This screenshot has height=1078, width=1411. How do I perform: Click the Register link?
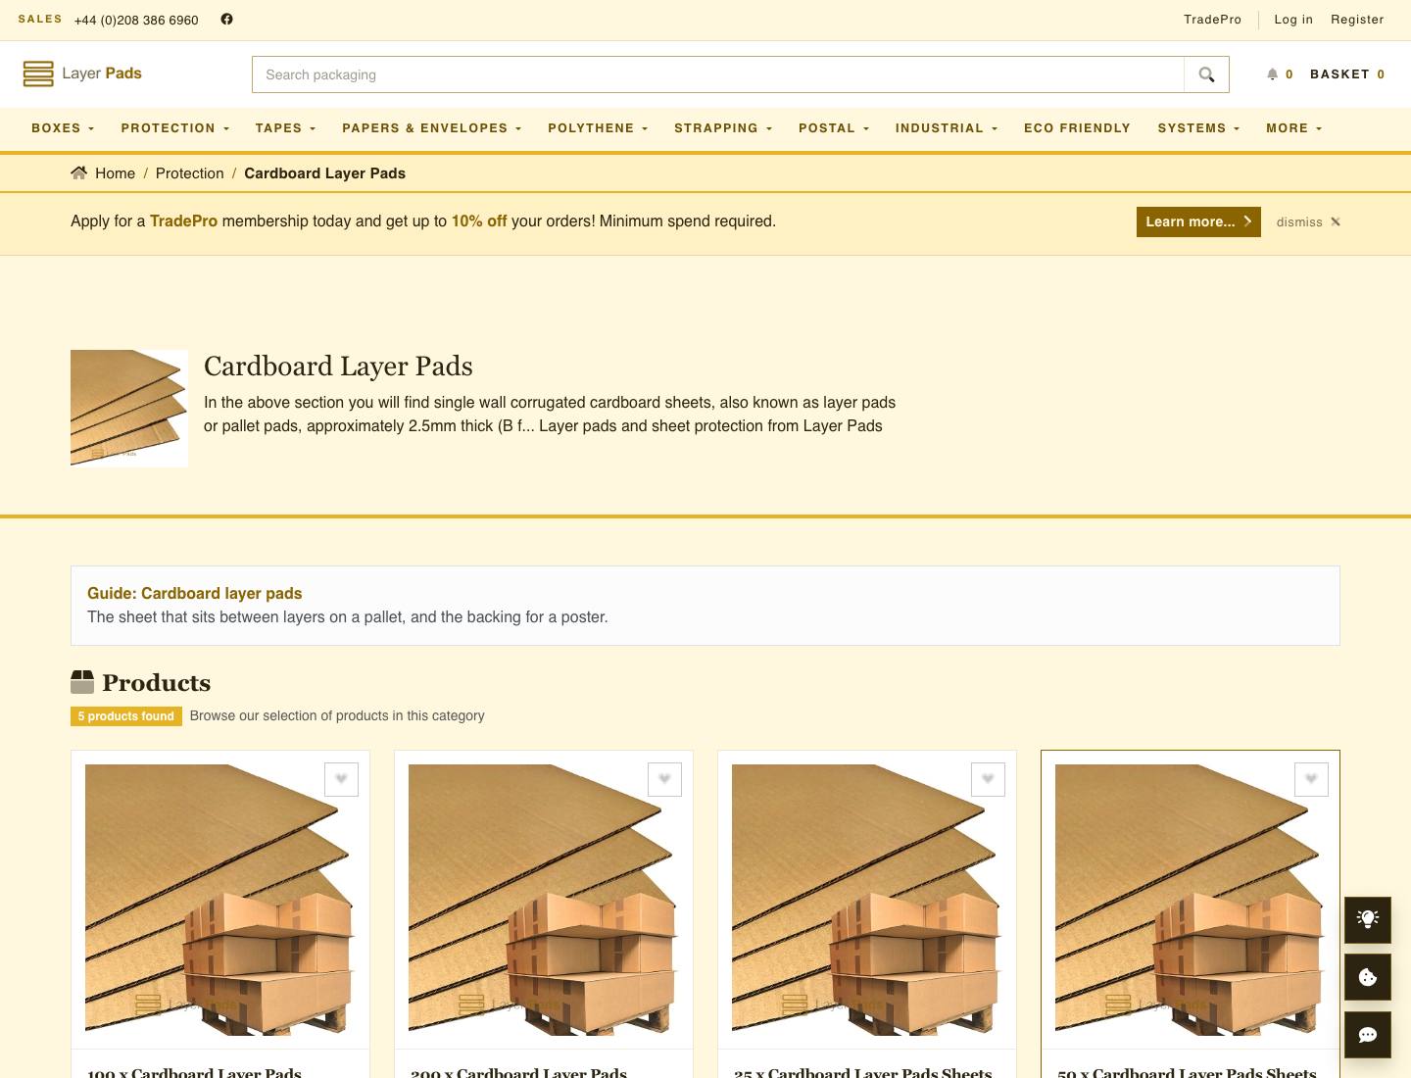point(1357,20)
